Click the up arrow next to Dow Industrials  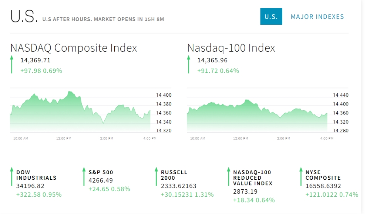click(x=11, y=177)
